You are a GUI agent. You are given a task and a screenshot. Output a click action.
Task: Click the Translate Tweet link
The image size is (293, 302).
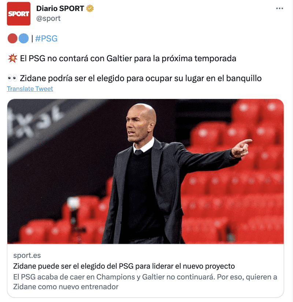coord(30,89)
